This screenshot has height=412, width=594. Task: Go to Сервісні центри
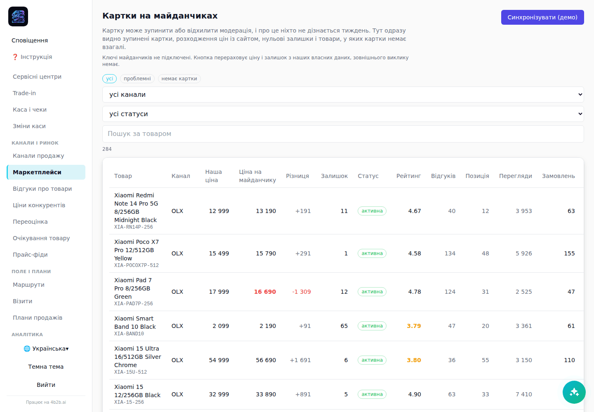coord(46,77)
